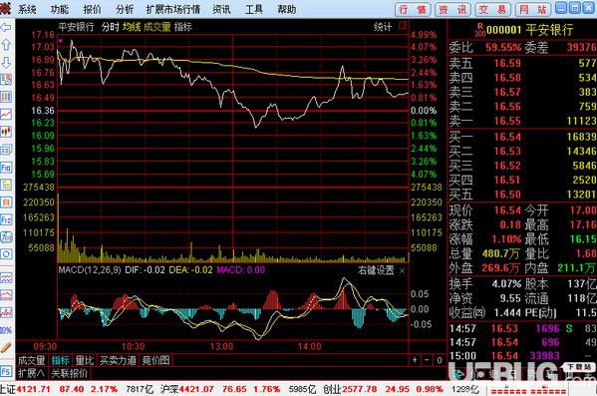
Task: Click the 关联报价 tab
Action: pyautogui.click(x=69, y=373)
